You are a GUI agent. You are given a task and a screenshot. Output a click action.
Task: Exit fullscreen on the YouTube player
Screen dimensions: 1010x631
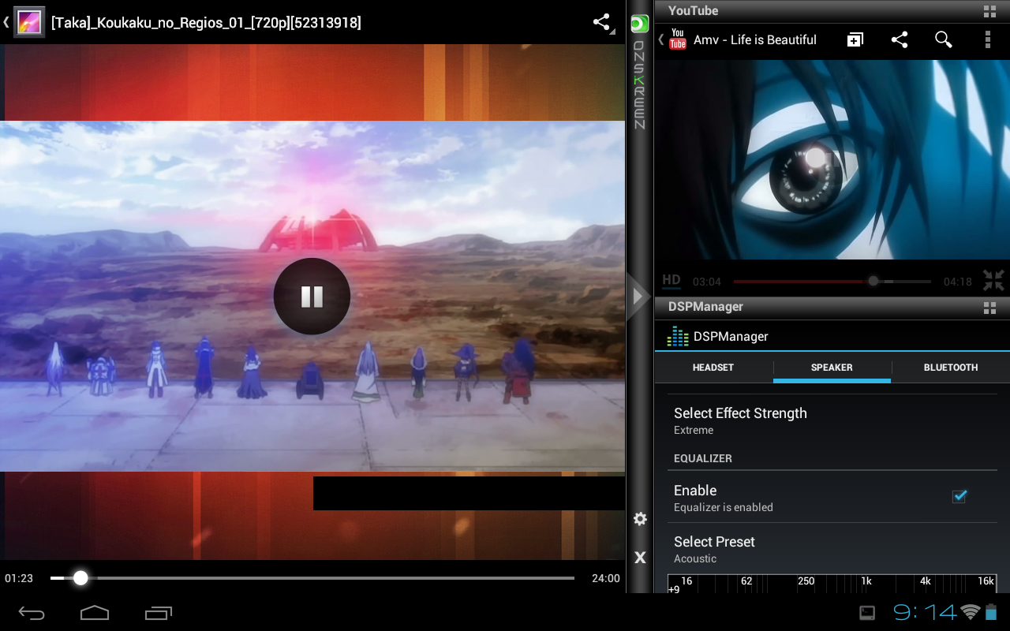(x=993, y=280)
